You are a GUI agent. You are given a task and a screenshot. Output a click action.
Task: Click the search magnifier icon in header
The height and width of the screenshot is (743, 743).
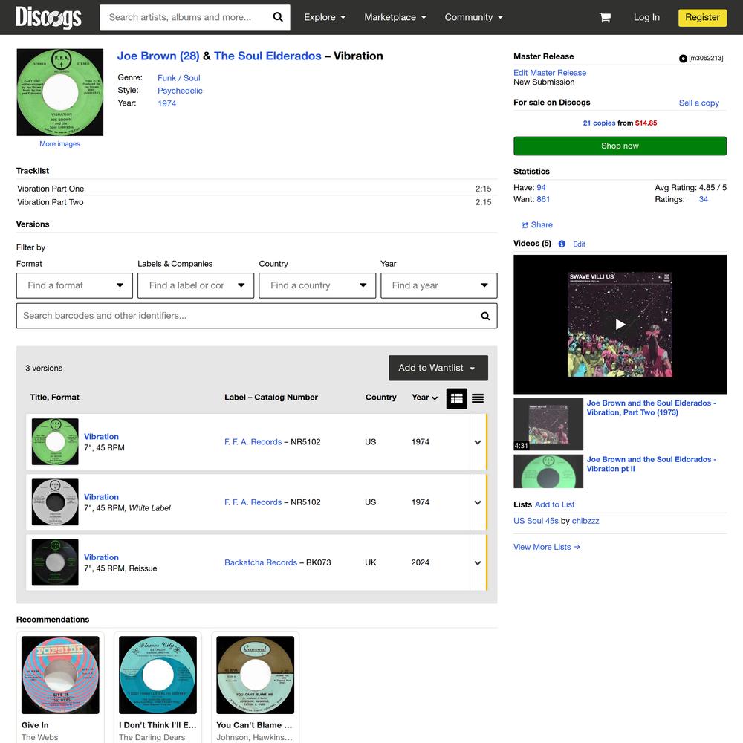click(x=278, y=17)
